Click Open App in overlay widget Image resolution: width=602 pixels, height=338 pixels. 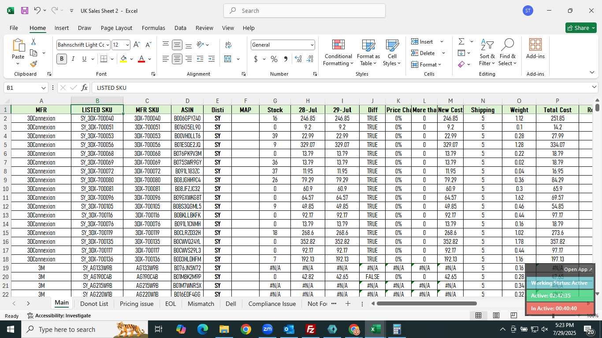(x=578, y=269)
